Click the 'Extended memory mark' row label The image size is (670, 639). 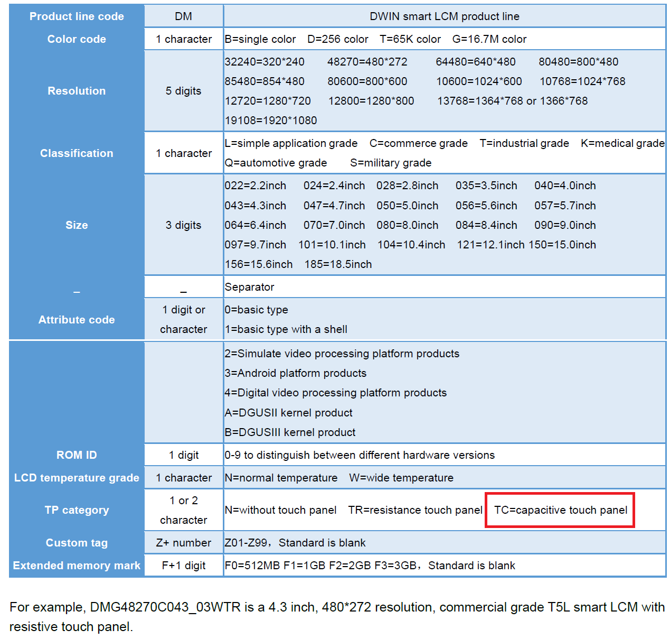(x=77, y=566)
